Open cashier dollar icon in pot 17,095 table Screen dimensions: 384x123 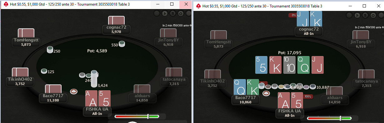click(366, 15)
